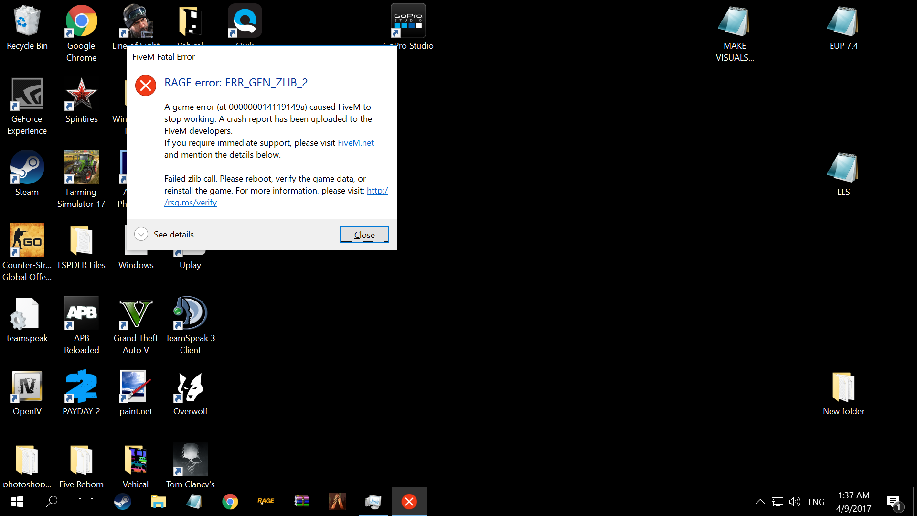Select the TeamSpeak 3 Client shortcut

point(190,326)
